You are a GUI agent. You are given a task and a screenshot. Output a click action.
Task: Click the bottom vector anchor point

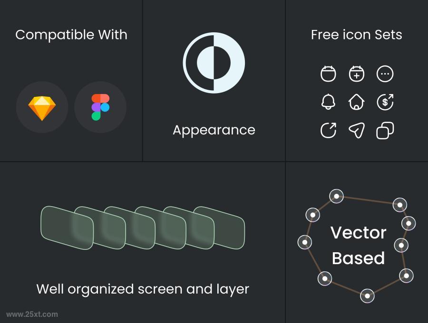tap(367, 296)
